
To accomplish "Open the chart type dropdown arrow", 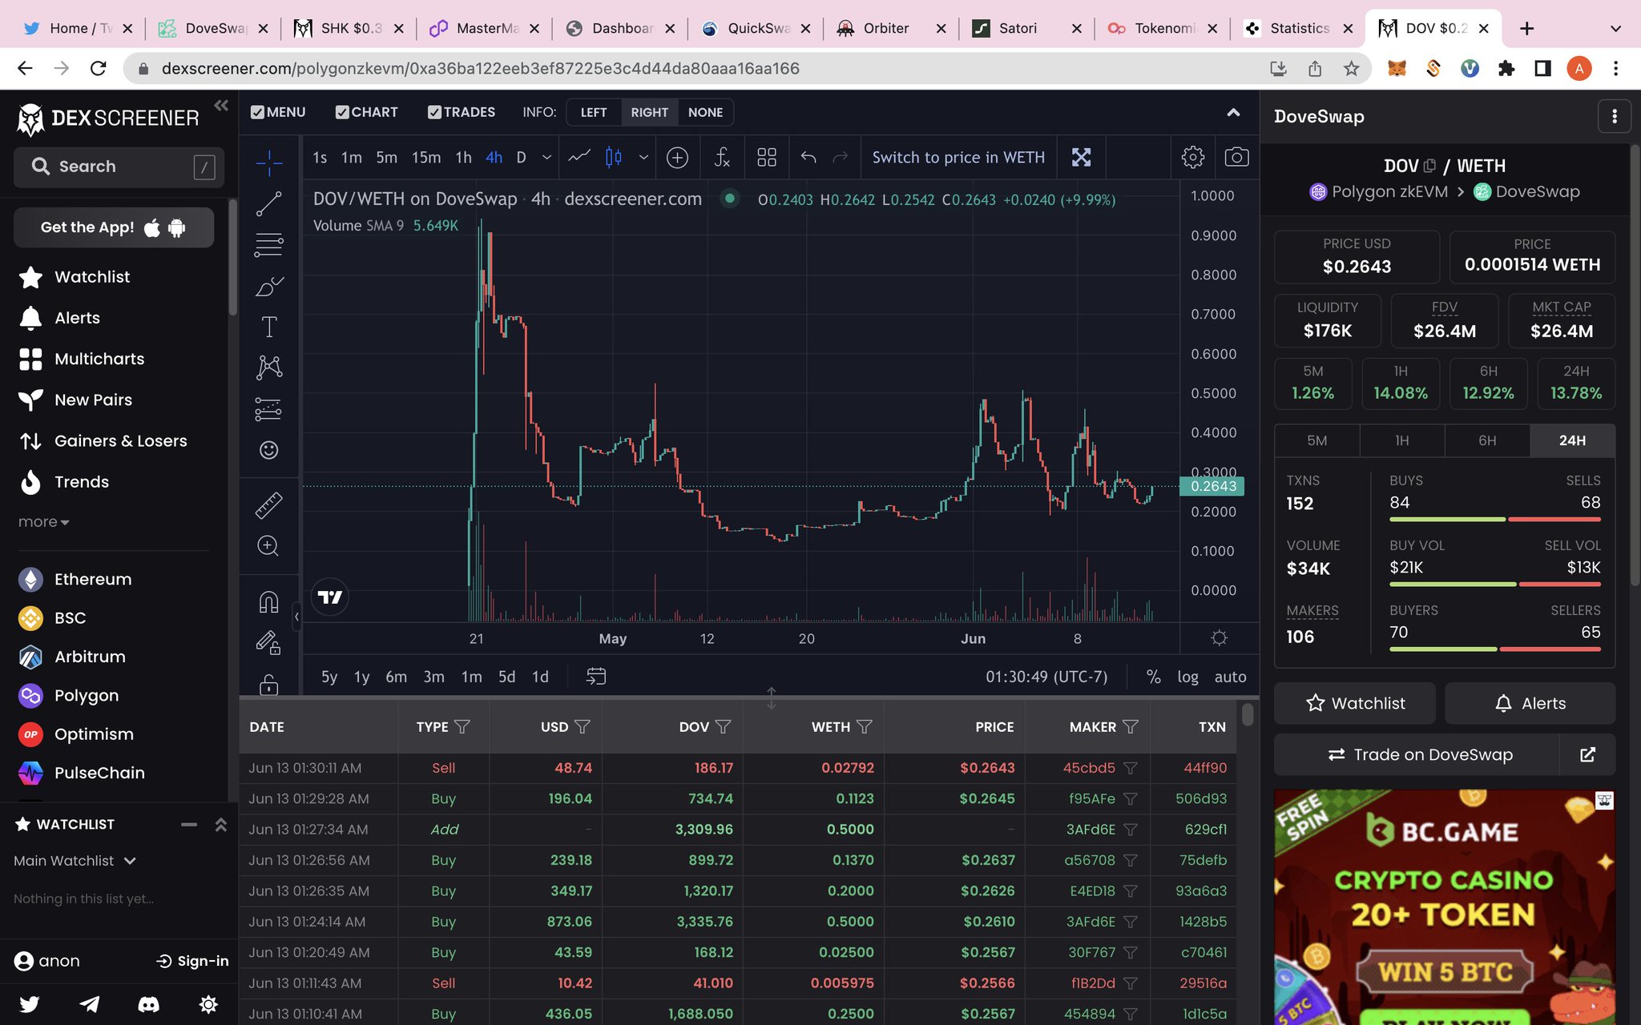I will pos(643,157).
